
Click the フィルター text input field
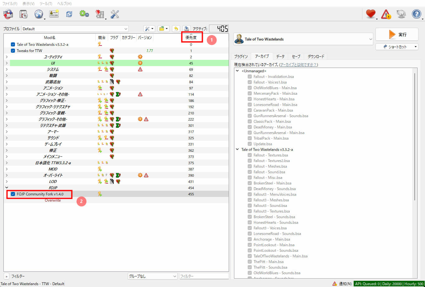point(204,276)
